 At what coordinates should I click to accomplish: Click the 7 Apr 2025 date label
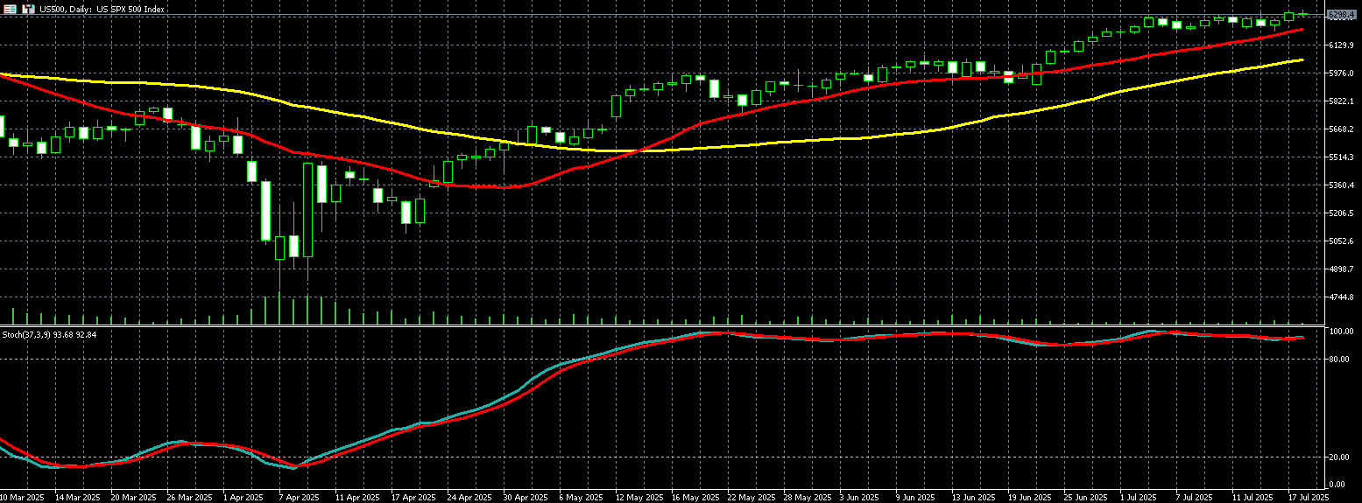click(300, 496)
